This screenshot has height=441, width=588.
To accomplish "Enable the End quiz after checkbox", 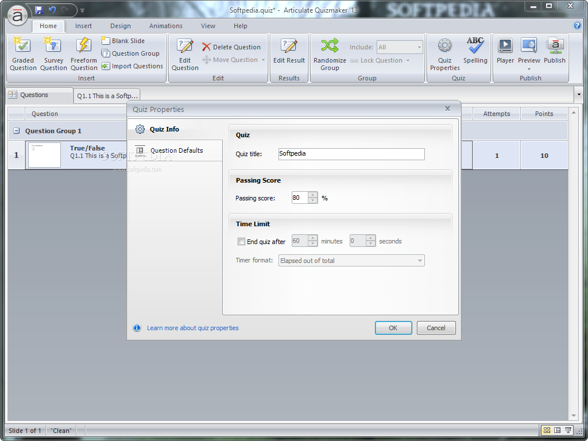I will 242,242.
